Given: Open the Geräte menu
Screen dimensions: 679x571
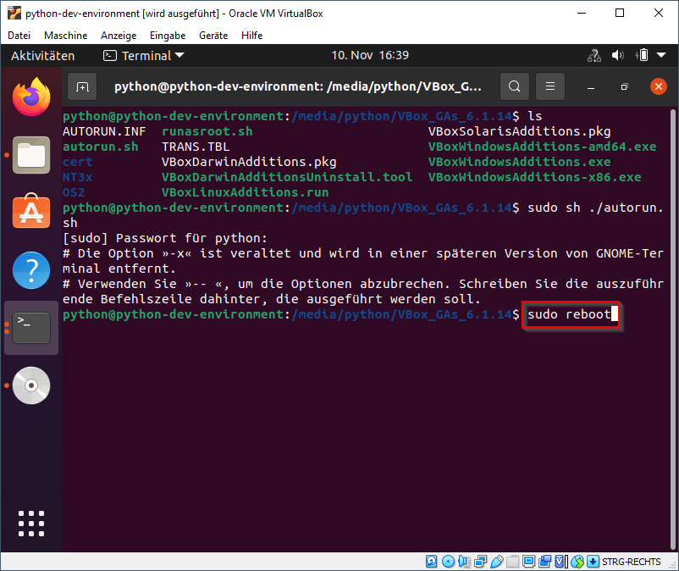Looking at the screenshot, I should [x=213, y=36].
